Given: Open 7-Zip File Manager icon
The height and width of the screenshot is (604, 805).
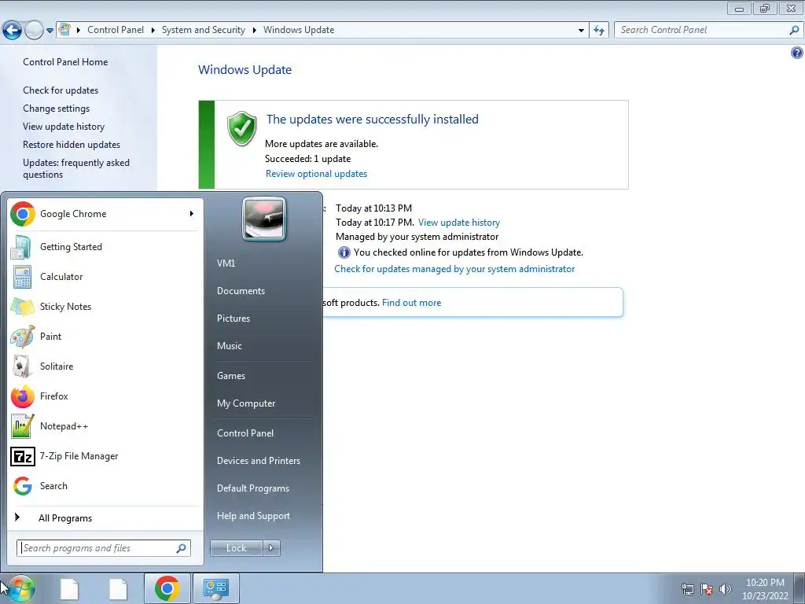Looking at the screenshot, I should [x=23, y=456].
